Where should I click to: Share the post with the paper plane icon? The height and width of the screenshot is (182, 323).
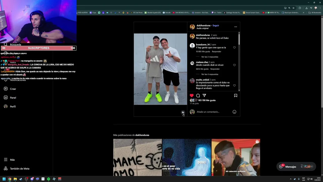pos(204,96)
